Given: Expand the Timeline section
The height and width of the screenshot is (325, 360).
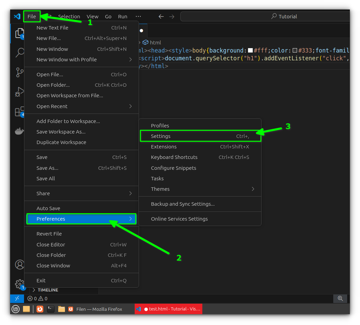Looking at the screenshot, I should (x=48, y=290).
